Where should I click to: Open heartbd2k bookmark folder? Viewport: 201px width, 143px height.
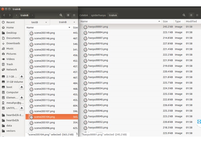click(x=12, y=120)
